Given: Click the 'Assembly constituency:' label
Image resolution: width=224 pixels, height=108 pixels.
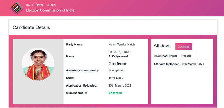Looking at the screenshot, I should [x=83, y=70].
